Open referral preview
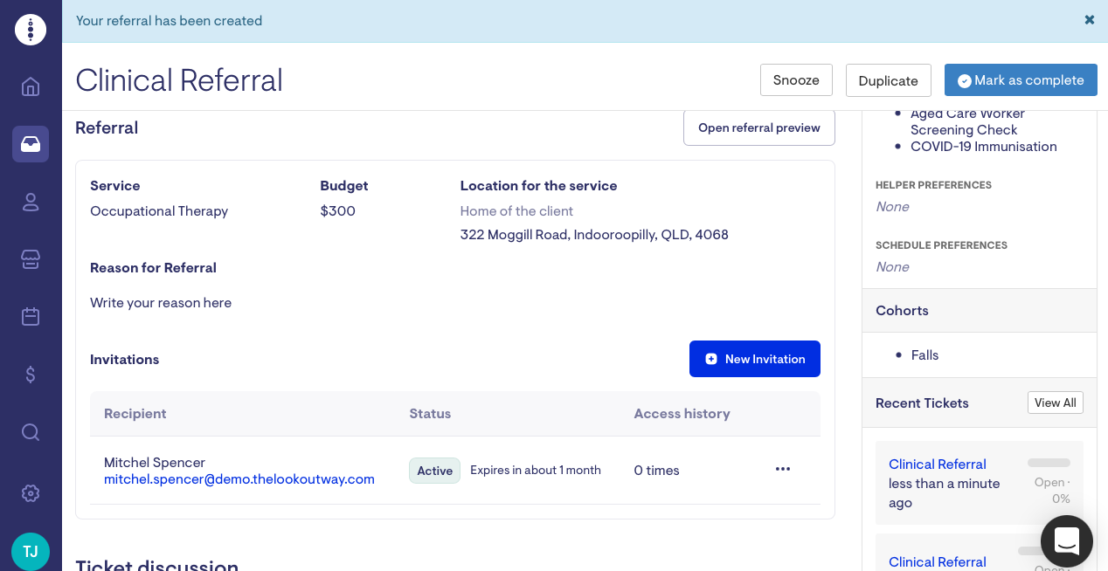 pos(758,127)
